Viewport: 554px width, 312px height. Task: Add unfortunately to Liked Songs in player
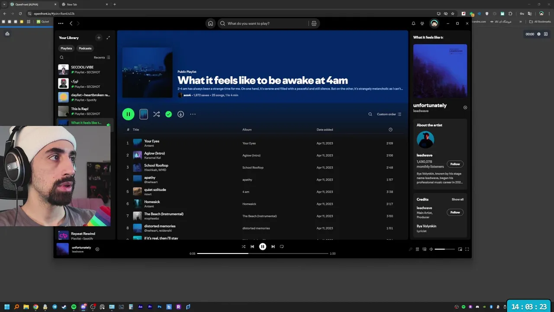click(97, 249)
